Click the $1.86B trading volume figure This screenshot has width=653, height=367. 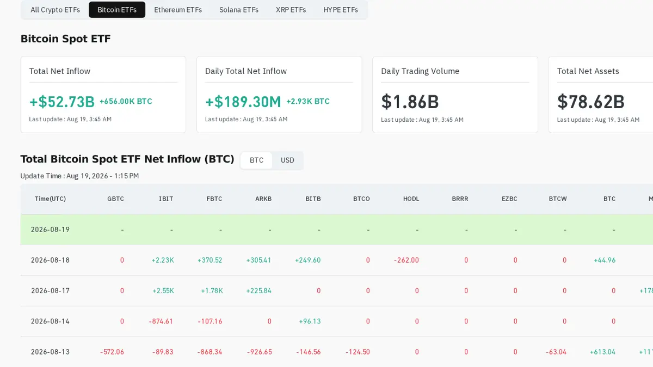(410, 102)
